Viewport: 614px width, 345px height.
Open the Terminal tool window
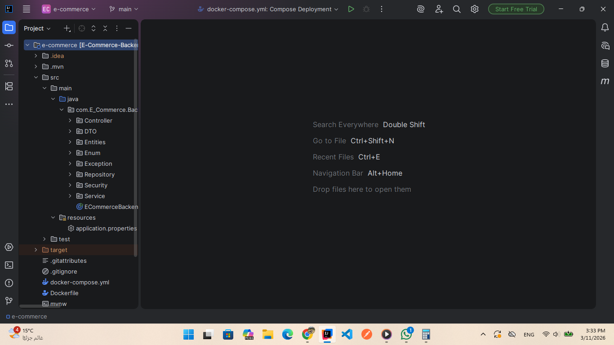click(x=9, y=265)
